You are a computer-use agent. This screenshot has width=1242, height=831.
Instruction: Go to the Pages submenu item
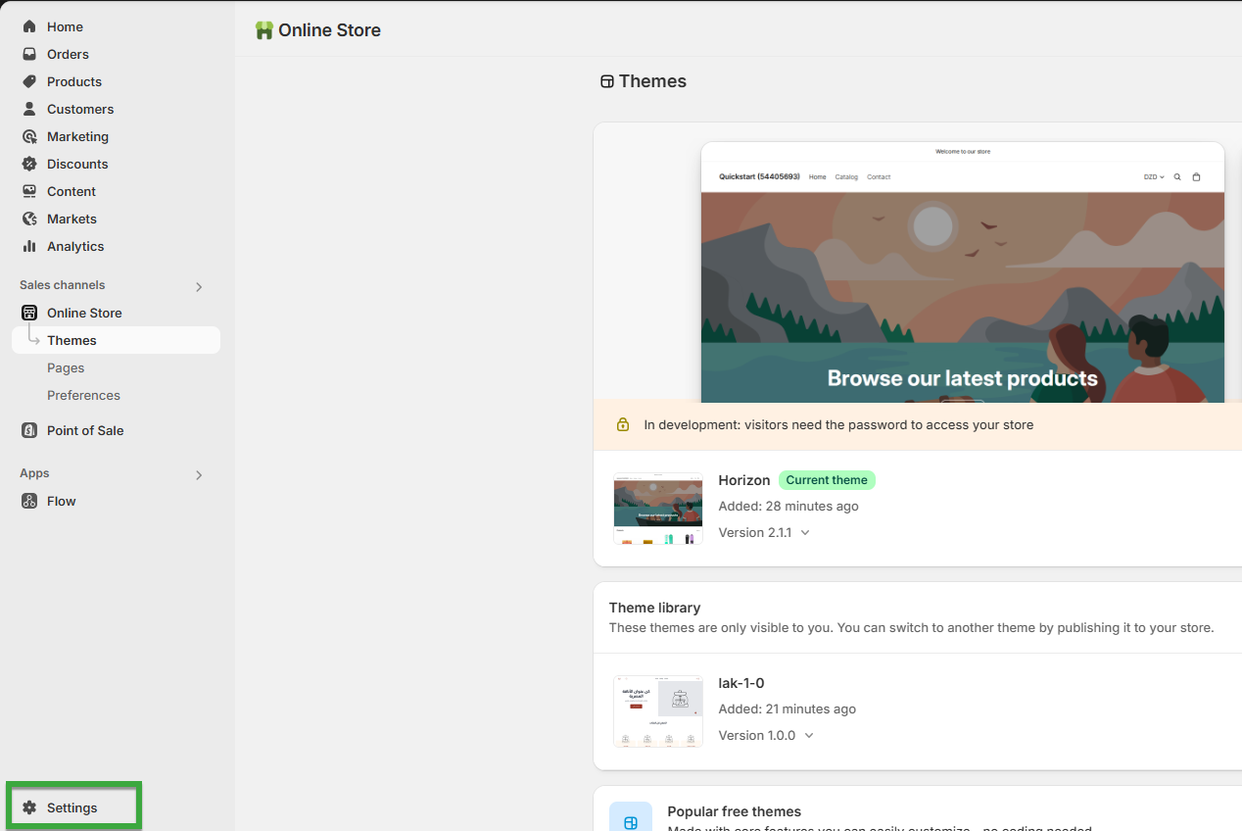tap(66, 367)
